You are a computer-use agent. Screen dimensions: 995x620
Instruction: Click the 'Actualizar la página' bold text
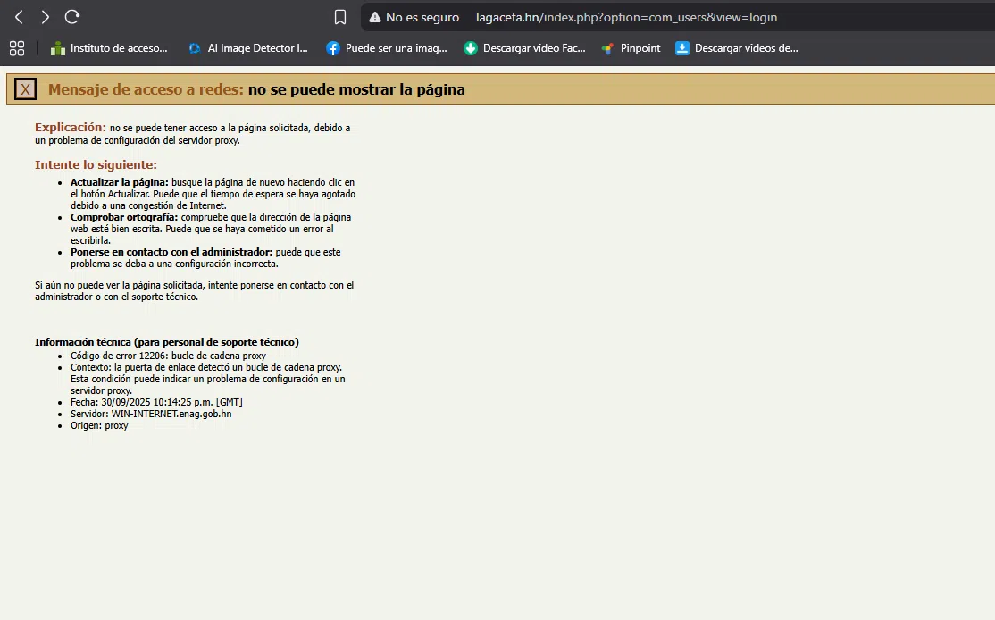119,182
